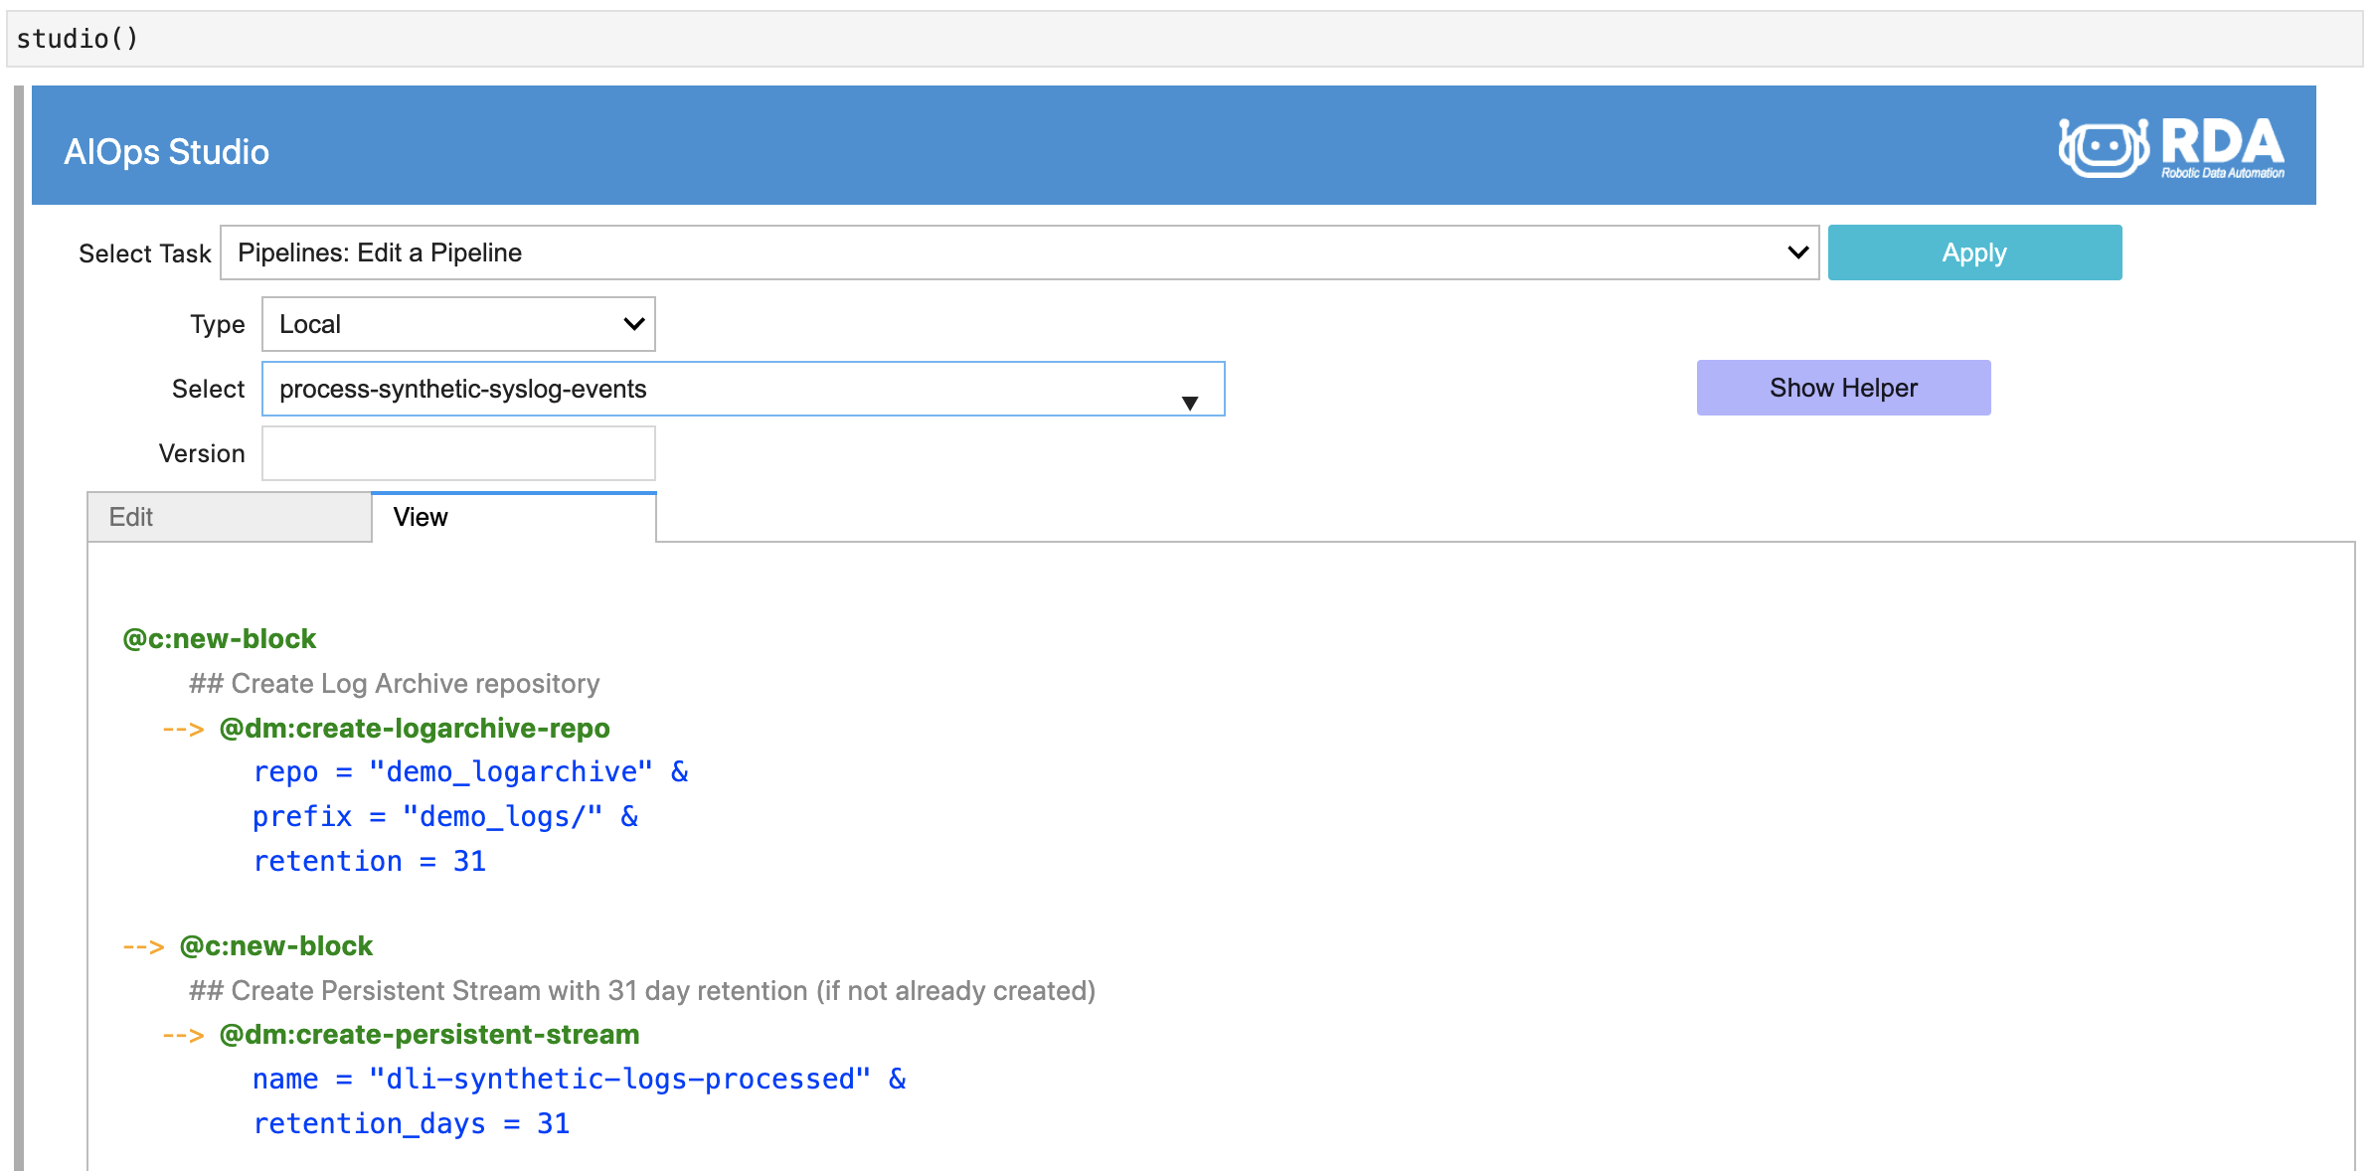Image resolution: width=2374 pixels, height=1171 pixels.
Task: Click the demo_logarchive repo value
Action: (x=509, y=771)
